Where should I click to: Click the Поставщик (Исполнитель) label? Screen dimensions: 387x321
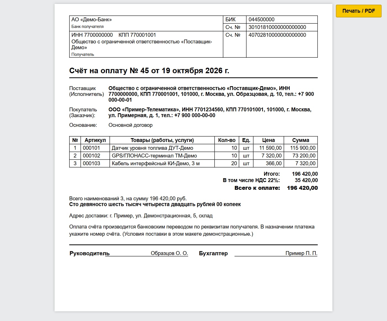(87, 91)
